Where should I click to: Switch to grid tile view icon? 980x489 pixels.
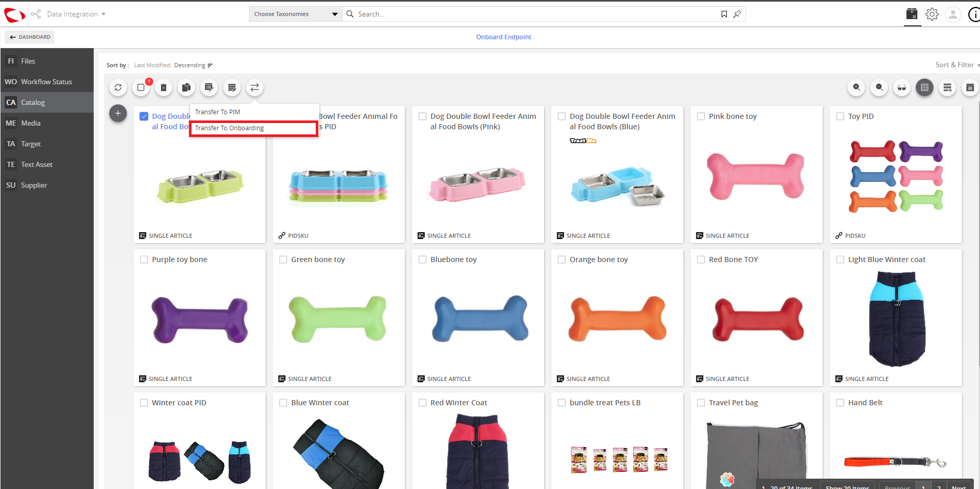pyautogui.click(x=925, y=87)
